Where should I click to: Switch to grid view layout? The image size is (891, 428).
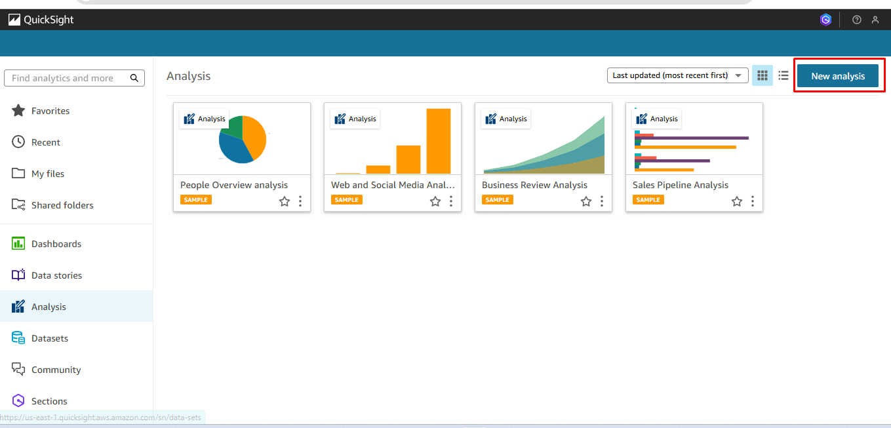click(762, 75)
